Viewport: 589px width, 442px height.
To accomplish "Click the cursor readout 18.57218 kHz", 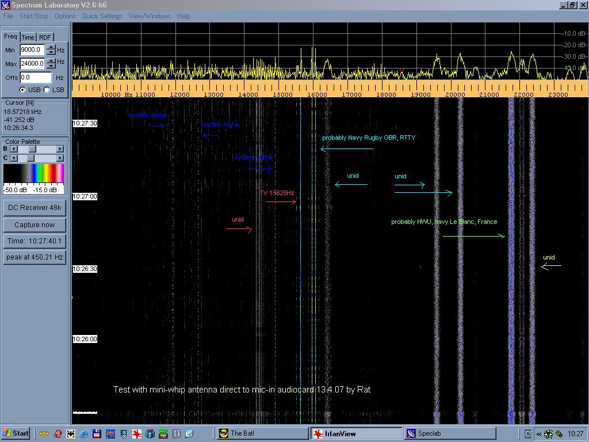I will point(22,112).
